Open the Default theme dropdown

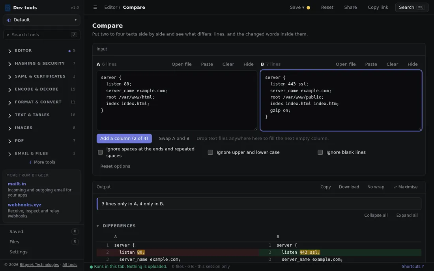tap(42, 20)
